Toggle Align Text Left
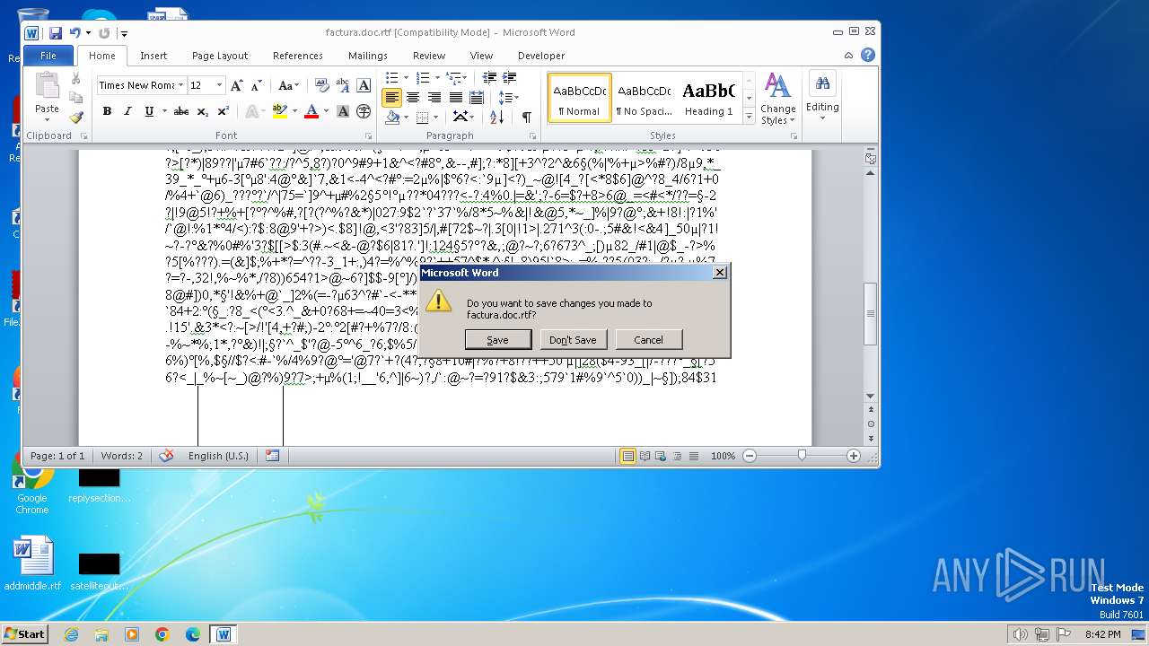The height and width of the screenshot is (646, 1149). click(x=391, y=98)
